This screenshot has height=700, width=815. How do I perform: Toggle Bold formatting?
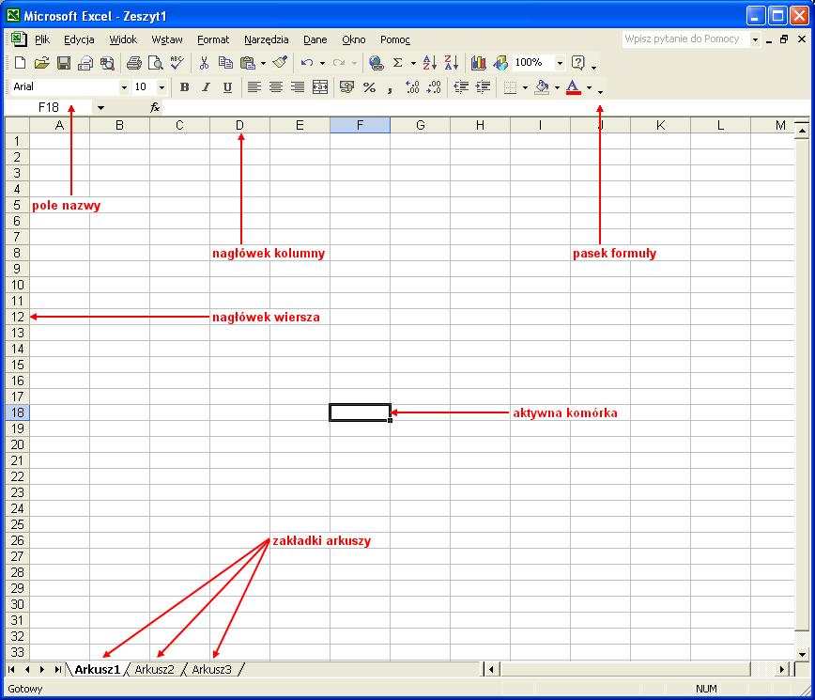coord(184,87)
